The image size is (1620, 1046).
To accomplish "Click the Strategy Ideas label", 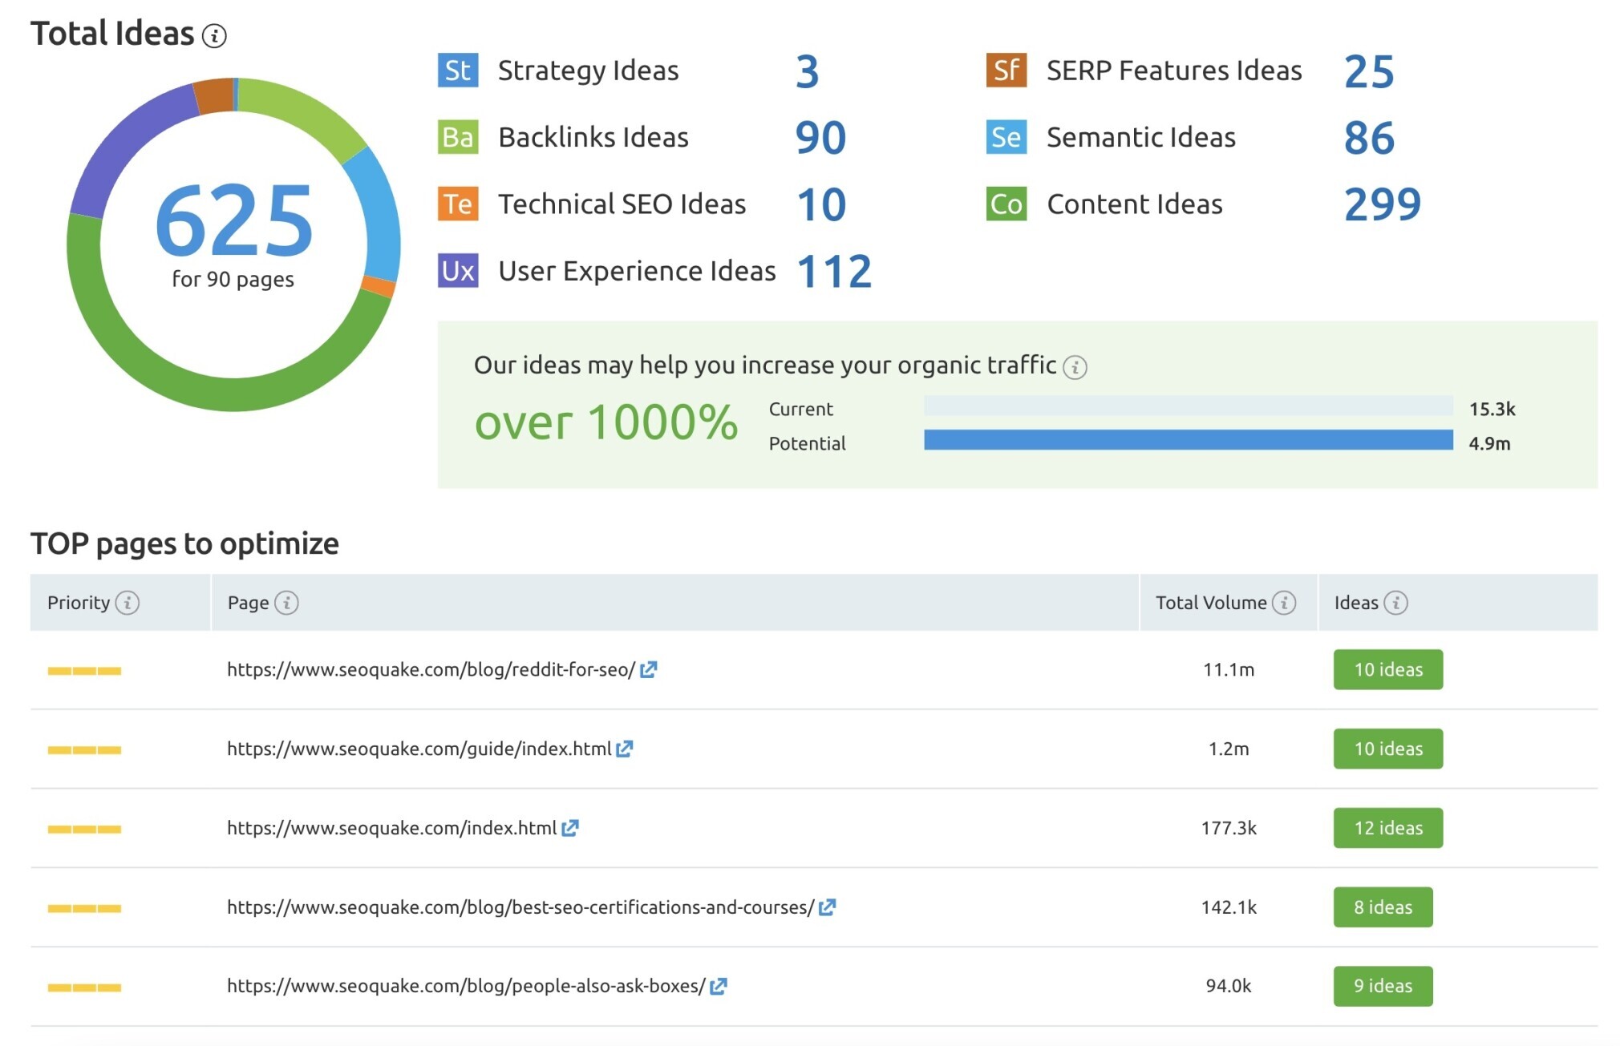I will [588, 71].
